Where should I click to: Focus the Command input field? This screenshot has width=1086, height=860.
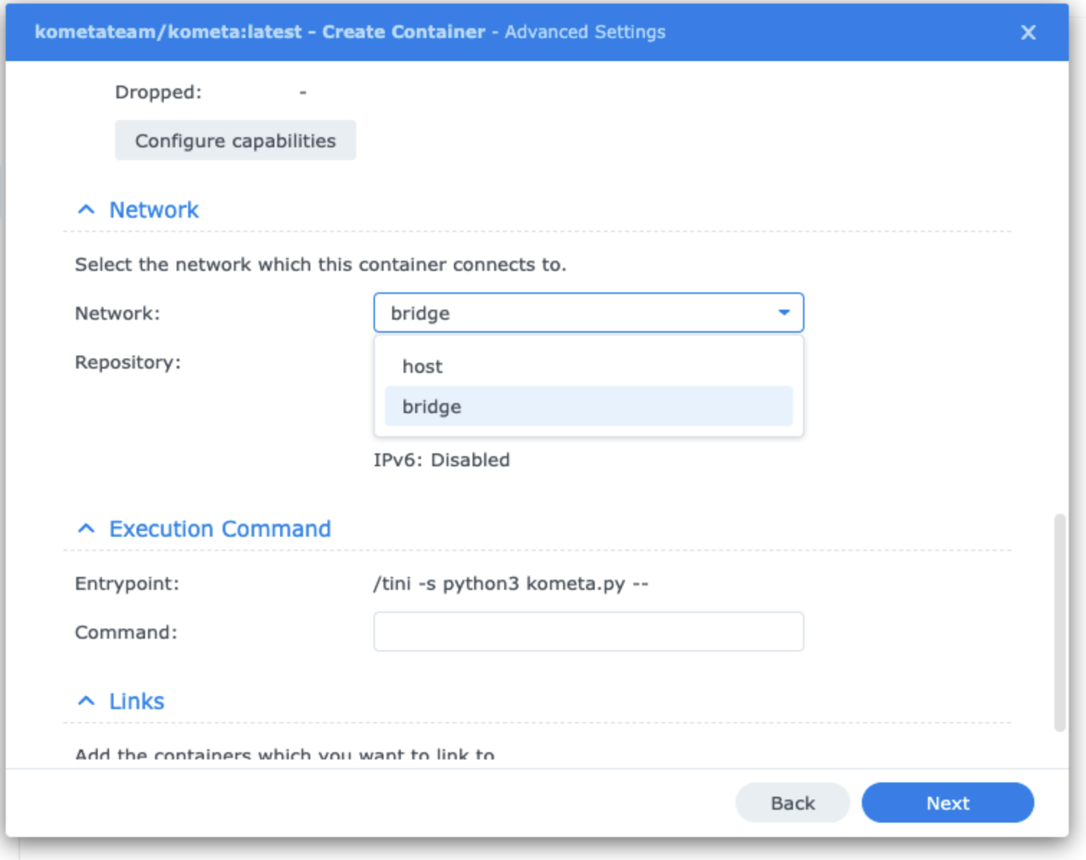click(588, 632)
